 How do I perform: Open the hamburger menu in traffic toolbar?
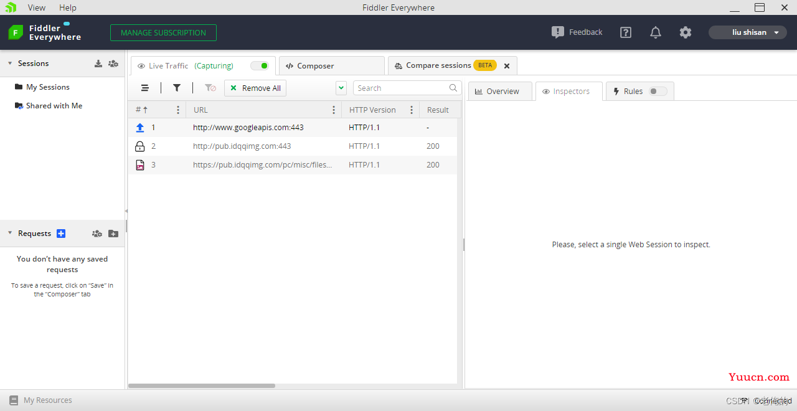click(145, 88)
